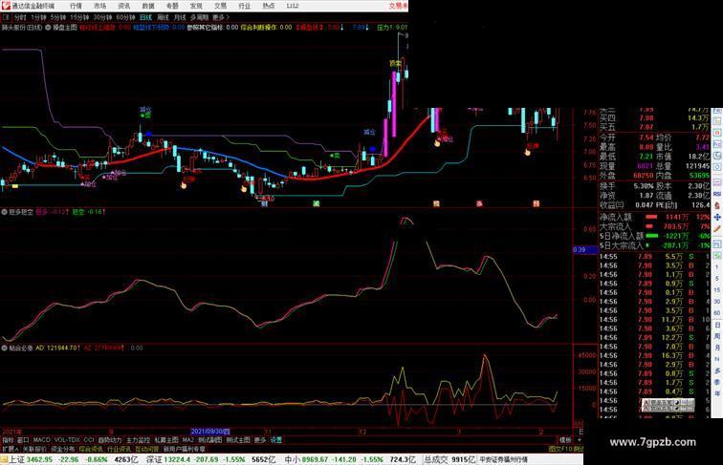Click the 深证 index value 13224.4
This screenshot has width=723, height=465.
[178, 459]
